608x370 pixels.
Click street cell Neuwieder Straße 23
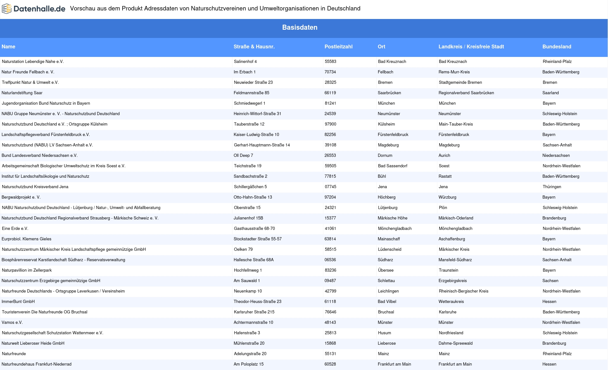point(253,83)
